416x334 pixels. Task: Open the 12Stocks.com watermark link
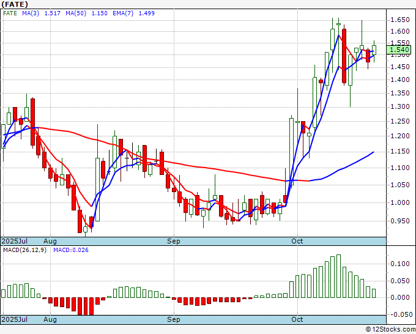[390, 329]
